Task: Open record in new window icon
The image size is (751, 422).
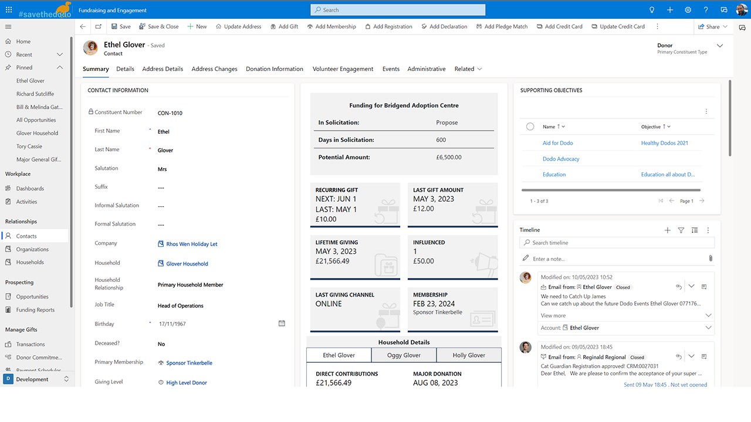Action: click(x=98, y=26)
